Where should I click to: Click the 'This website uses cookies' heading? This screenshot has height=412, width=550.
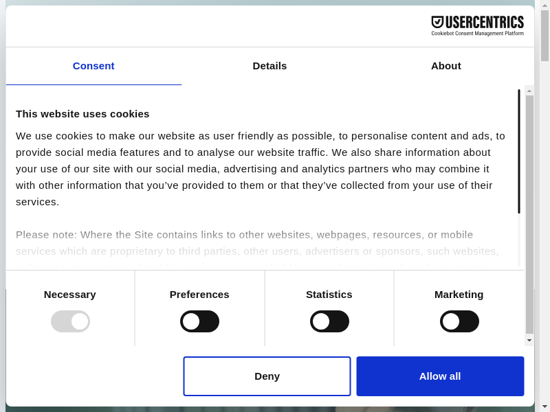82,114
